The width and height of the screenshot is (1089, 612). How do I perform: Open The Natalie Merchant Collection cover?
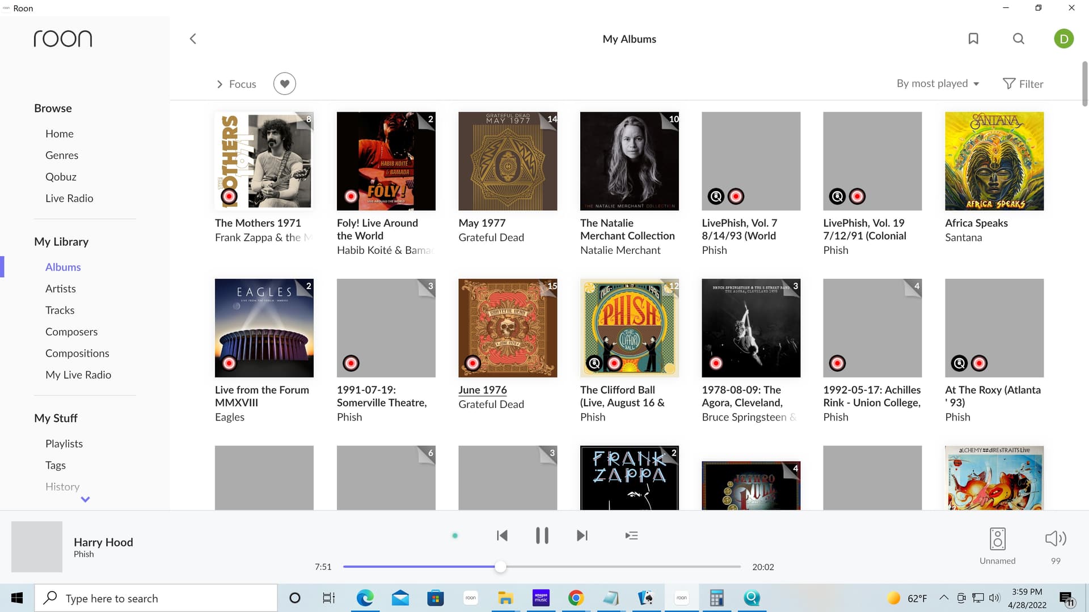tap(630, 161)
